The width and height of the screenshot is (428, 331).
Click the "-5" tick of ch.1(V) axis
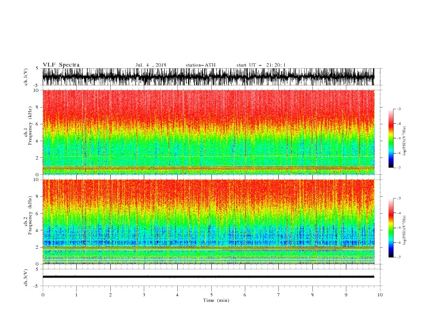tap(36, 85)
